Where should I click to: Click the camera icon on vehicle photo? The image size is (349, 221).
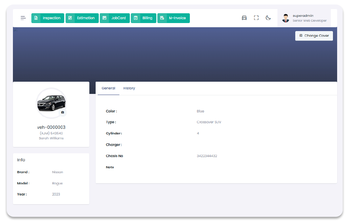point(62,112)
